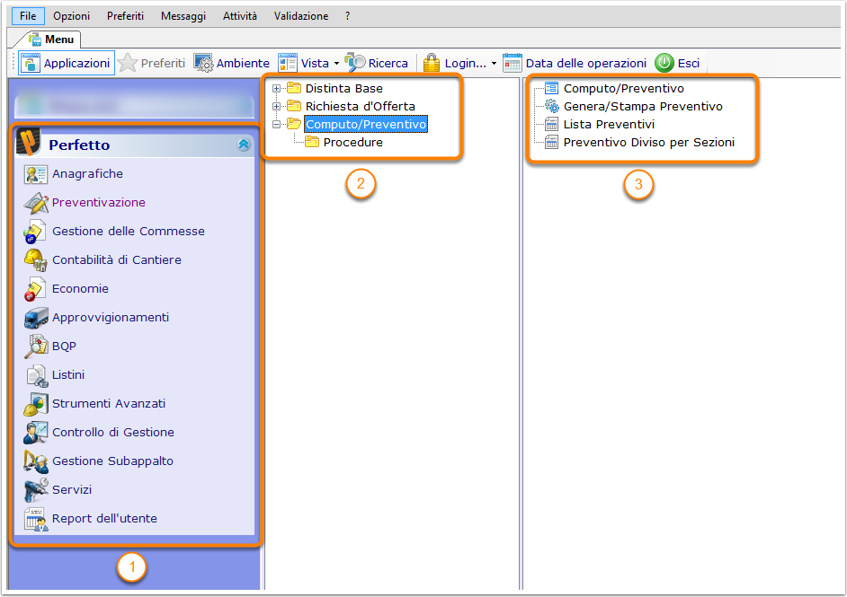Open Genera/Stampa Preventivo item

click(x=642, y=107)
